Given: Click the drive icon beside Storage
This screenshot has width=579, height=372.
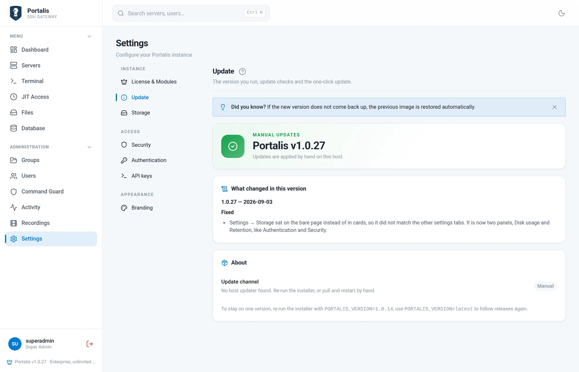Looking at the screenshot, I should [x=124, y=113].
